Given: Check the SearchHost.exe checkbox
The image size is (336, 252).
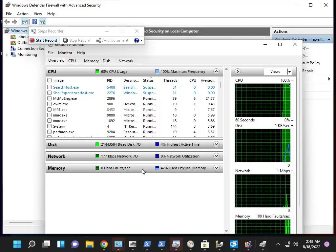Looking at the screenshot, I should click(x=50, y=87).
